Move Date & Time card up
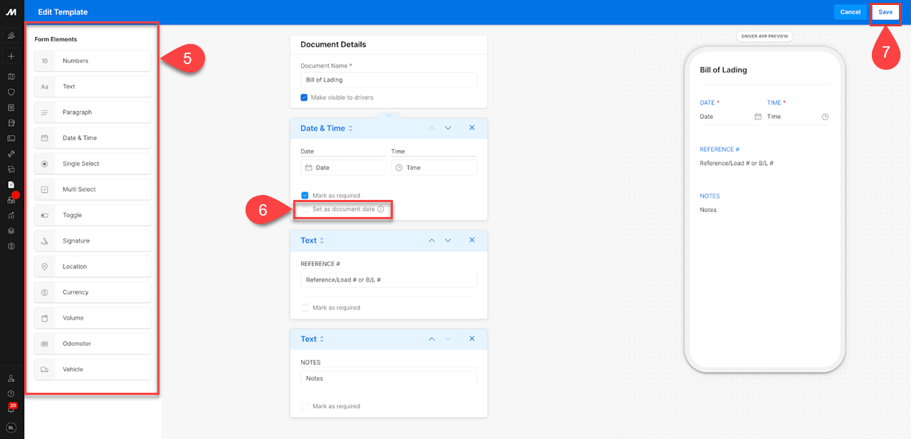Viewport: 911px width, 439px height. click(x=431, y=128)
